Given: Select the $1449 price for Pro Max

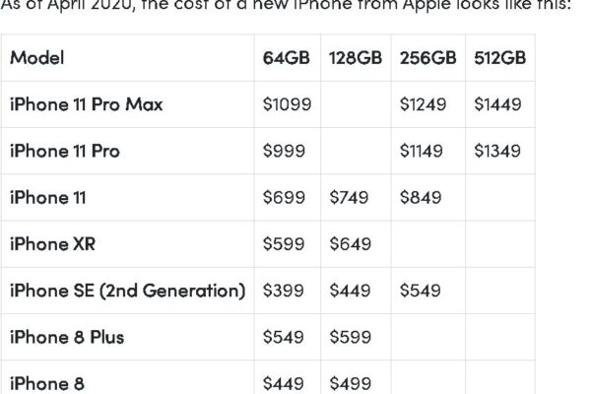Looking at the screenshot, I should click(x=497, y=104).
